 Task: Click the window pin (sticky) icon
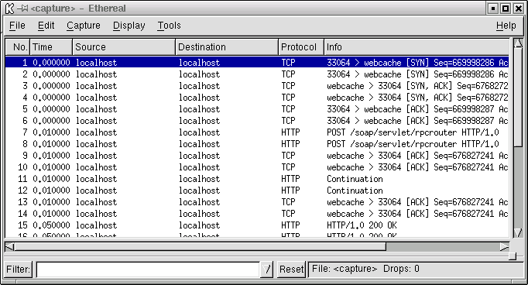(x=22, y=8)
